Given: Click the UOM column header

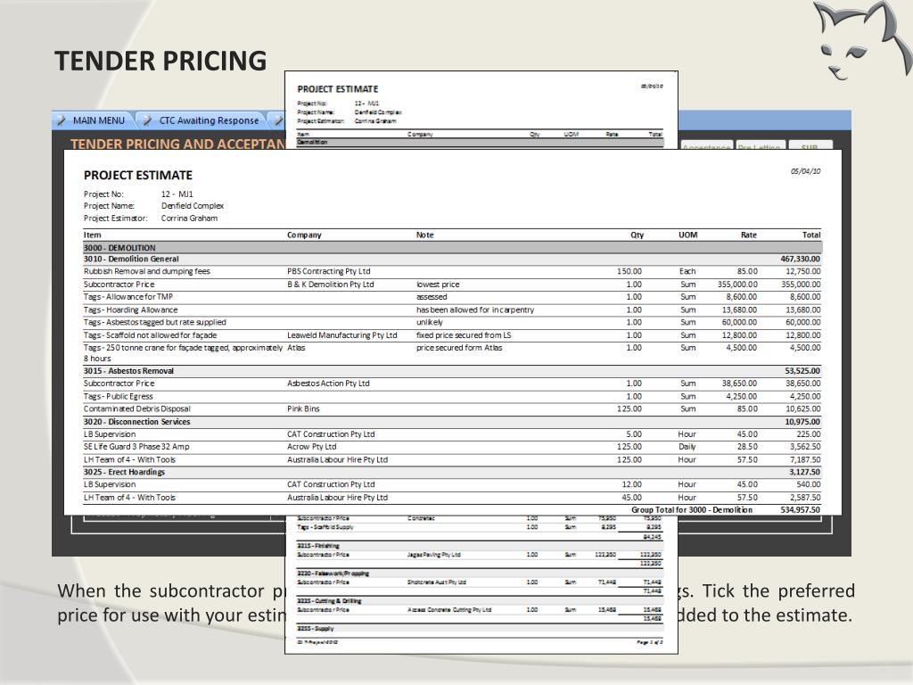Looking at the screenshot, I should click(x=687, y=235).
